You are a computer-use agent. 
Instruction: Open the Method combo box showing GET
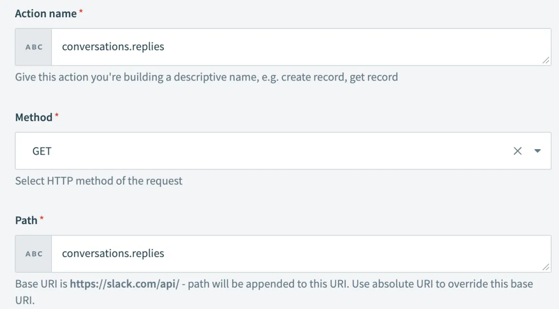pos(261,151)
